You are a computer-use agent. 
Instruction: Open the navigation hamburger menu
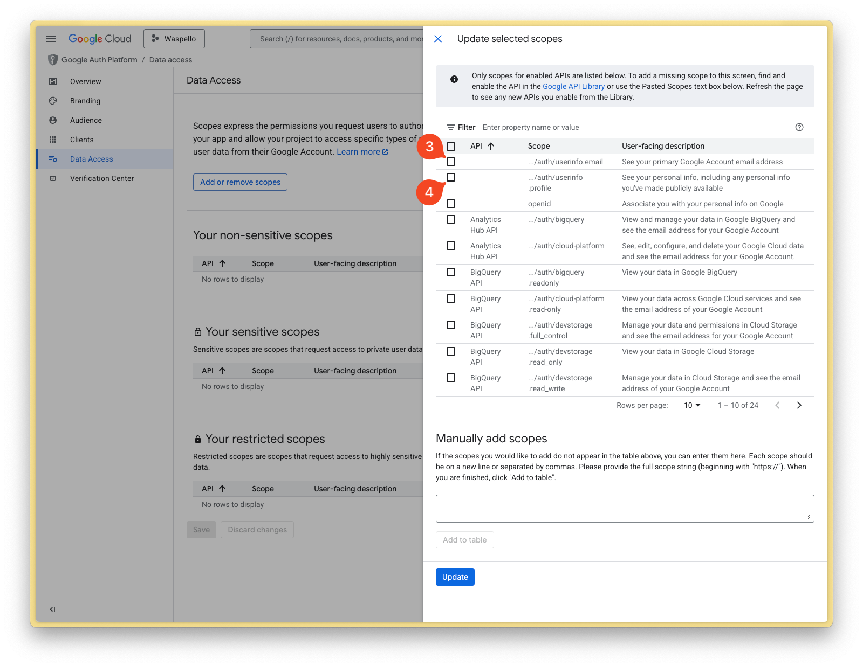[51, 38]
